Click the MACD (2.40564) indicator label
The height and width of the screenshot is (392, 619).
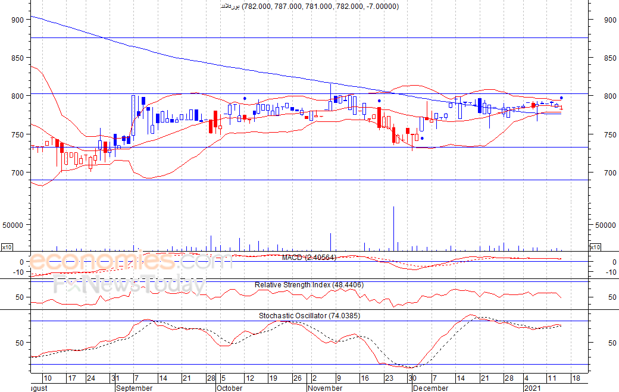(x=309, y=258)
